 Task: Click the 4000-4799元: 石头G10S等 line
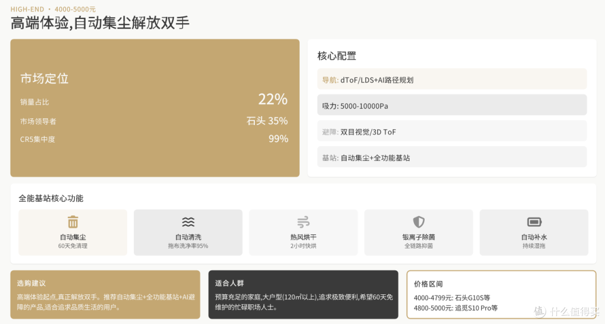[x=452, y=298]
